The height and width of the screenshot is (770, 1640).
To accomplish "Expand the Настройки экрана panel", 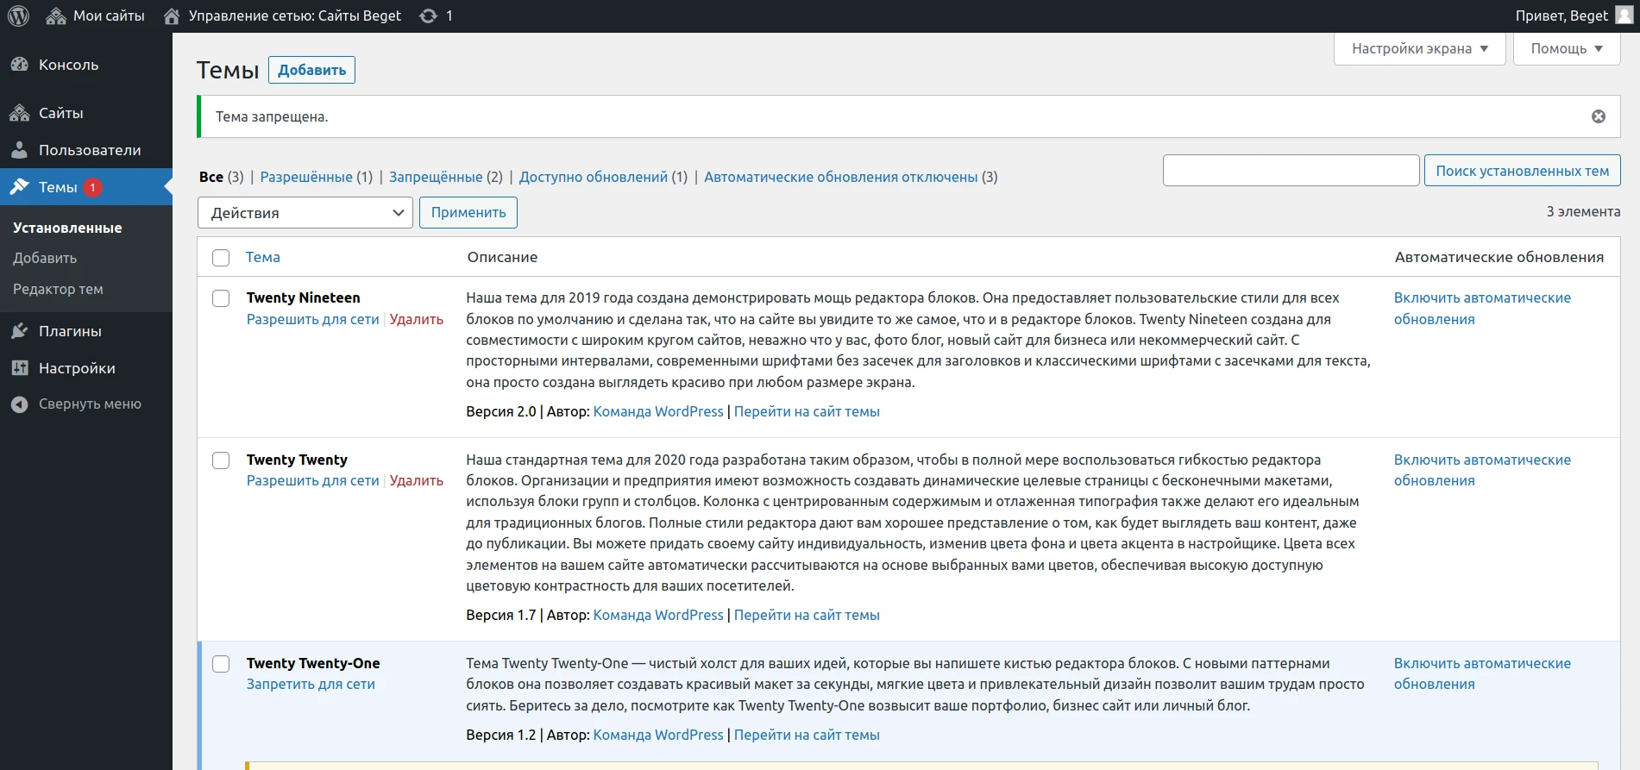I will 1419,48.
